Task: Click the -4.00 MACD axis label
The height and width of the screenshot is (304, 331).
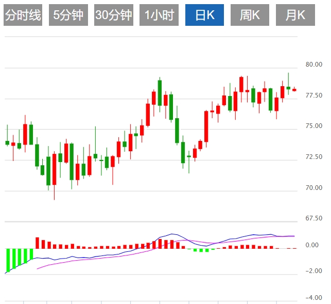Action: [x=313, y=298]
